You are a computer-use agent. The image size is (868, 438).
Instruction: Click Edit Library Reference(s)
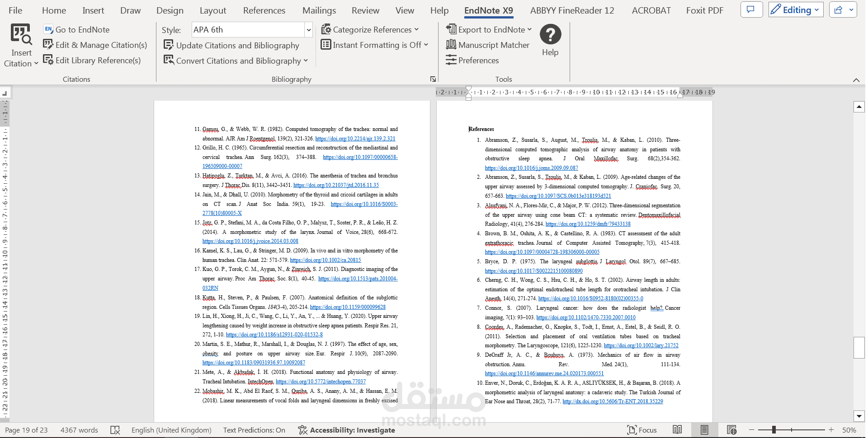click(92, 61)
